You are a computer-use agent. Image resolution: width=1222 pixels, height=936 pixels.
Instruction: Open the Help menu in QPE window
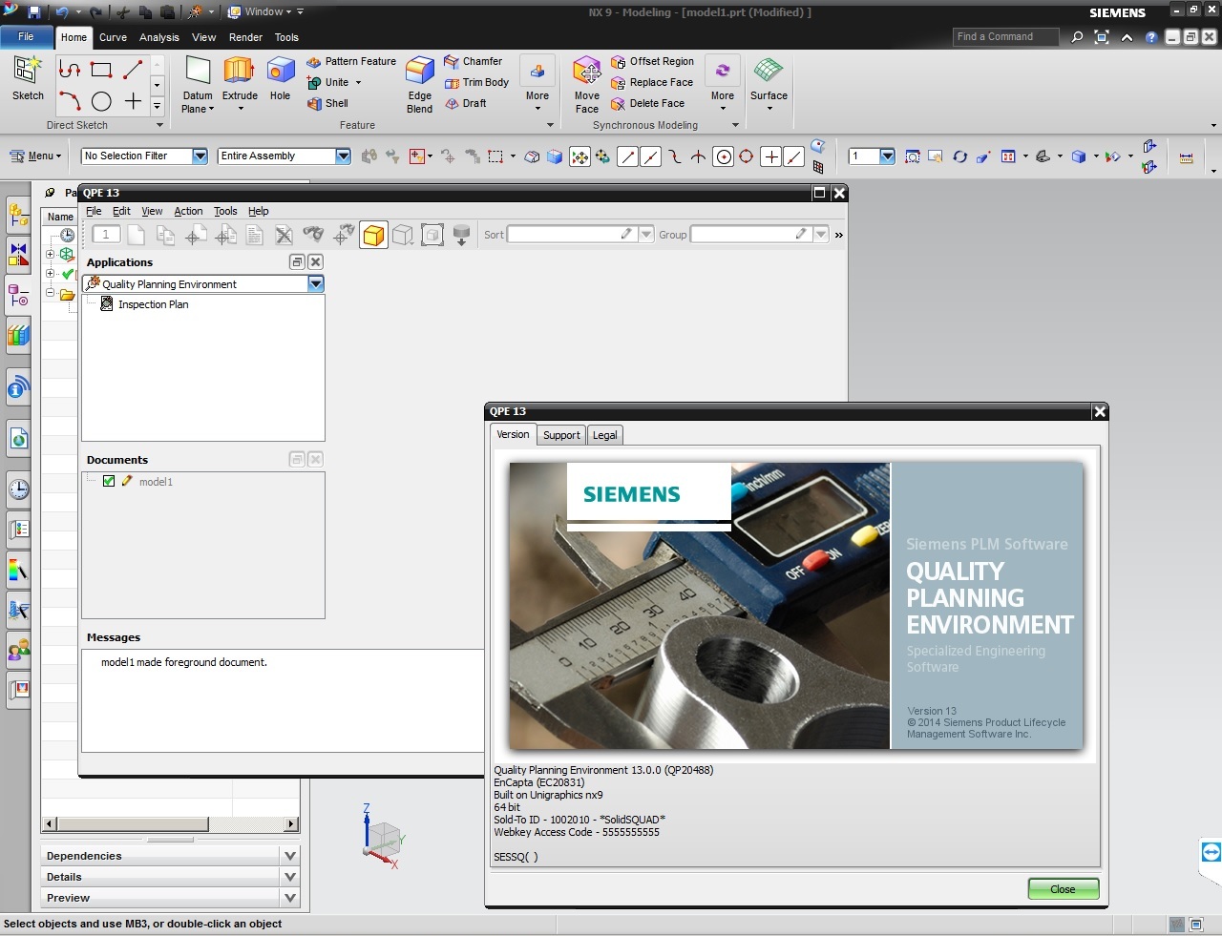pyautogui.click(x=259, y=211)
